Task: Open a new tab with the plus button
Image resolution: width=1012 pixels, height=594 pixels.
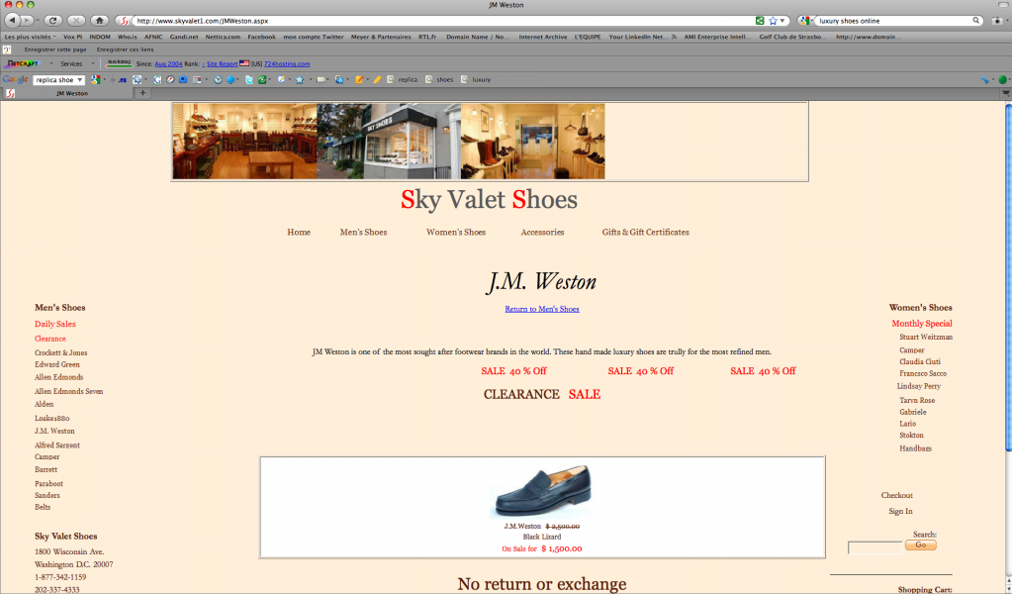Action: point(142,93)
